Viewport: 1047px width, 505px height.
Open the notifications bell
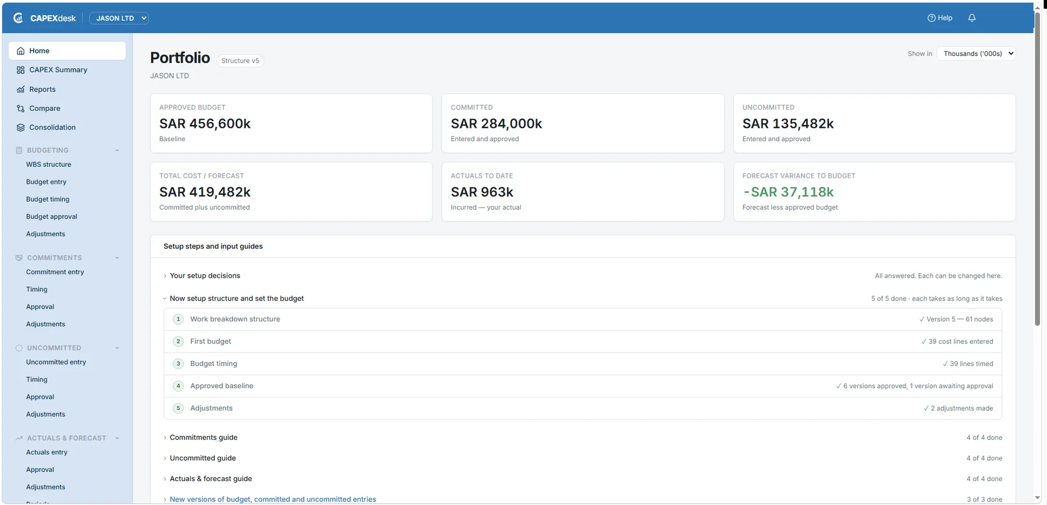click(972, 18)
